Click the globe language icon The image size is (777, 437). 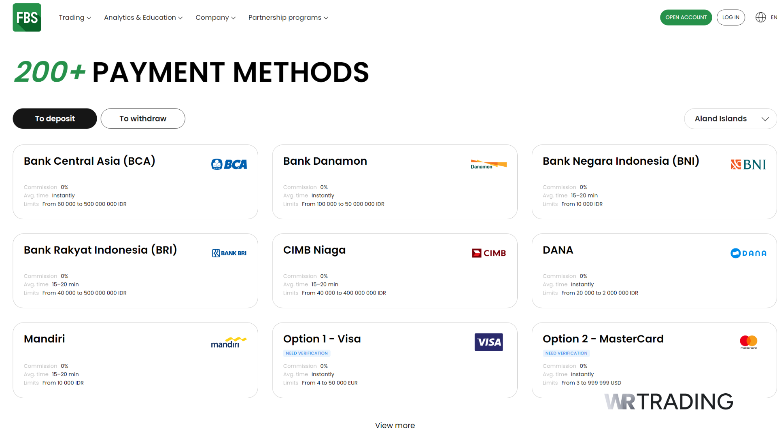(x=760, y=17)
